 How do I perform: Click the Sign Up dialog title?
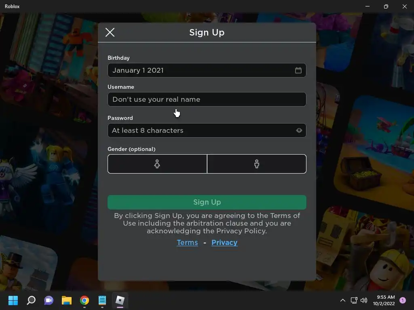click(207, 32)
